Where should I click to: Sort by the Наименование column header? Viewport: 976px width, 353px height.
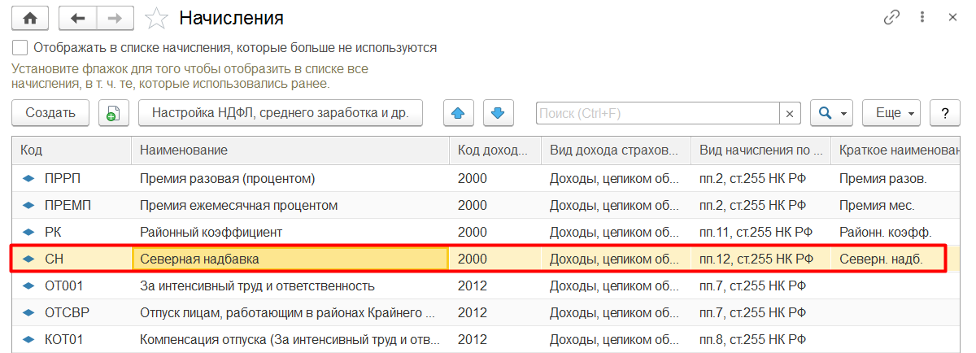290,150
